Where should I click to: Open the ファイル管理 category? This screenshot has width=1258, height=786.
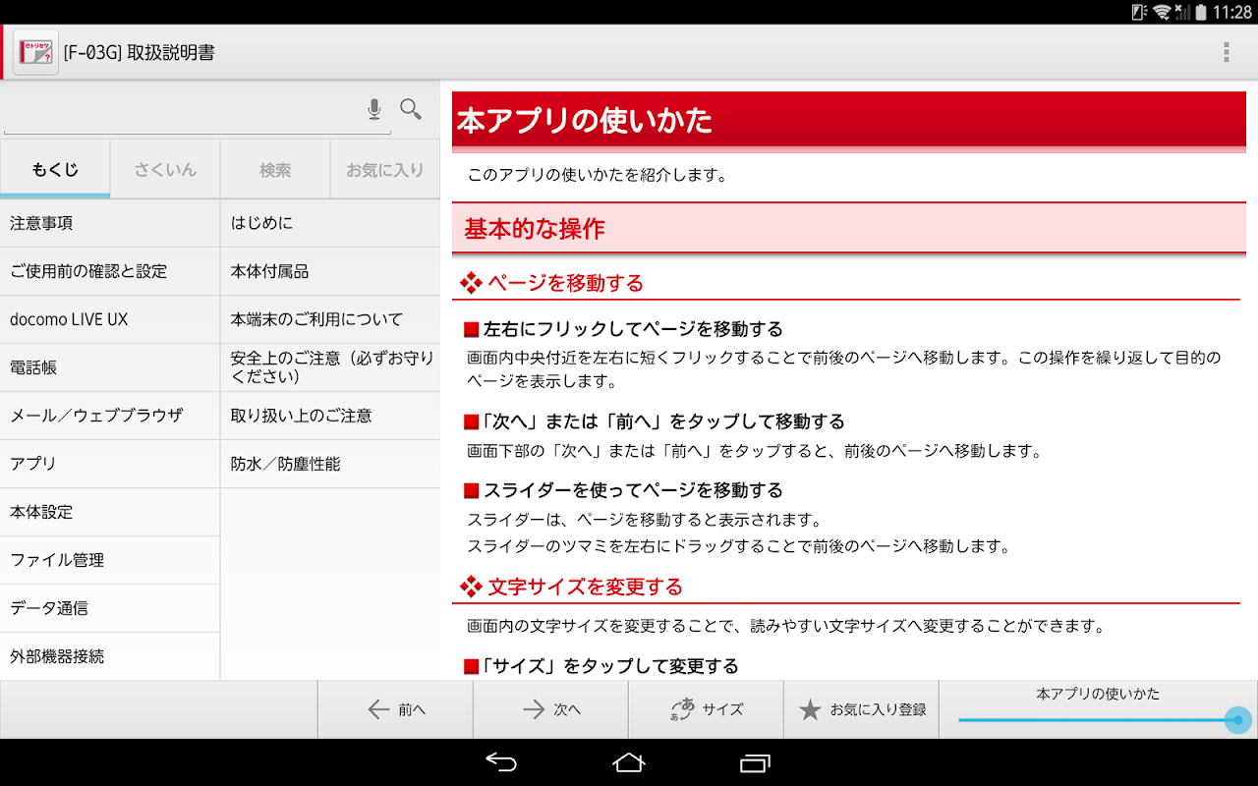(110, 560)
